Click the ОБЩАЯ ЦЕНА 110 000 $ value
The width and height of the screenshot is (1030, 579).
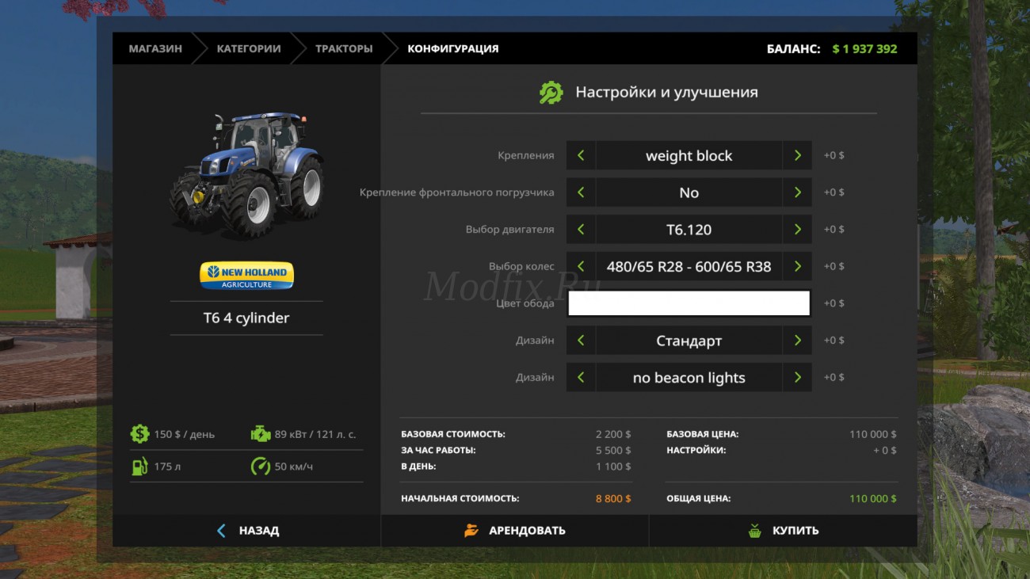873,498
